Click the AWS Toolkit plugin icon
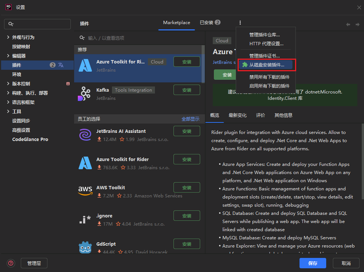Viewport: 364px width, 272px height. [x=85, y=191]
